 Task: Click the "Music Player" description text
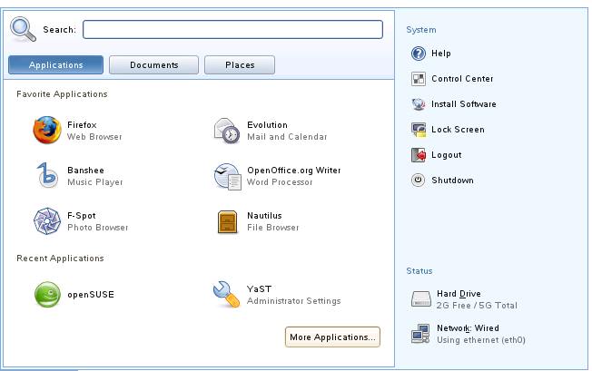click(95, 182)
